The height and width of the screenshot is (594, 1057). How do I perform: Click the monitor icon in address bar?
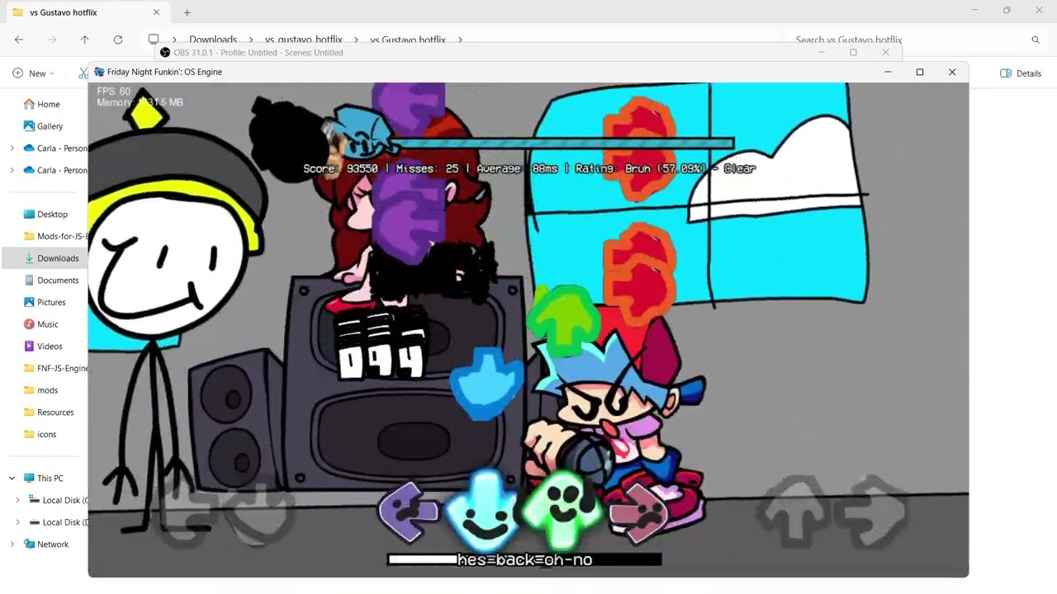[154, 40]
